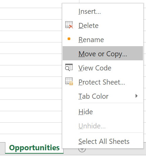
Task: Click the blank grid row beside Hide entry
Action: (x=31, y=117)
